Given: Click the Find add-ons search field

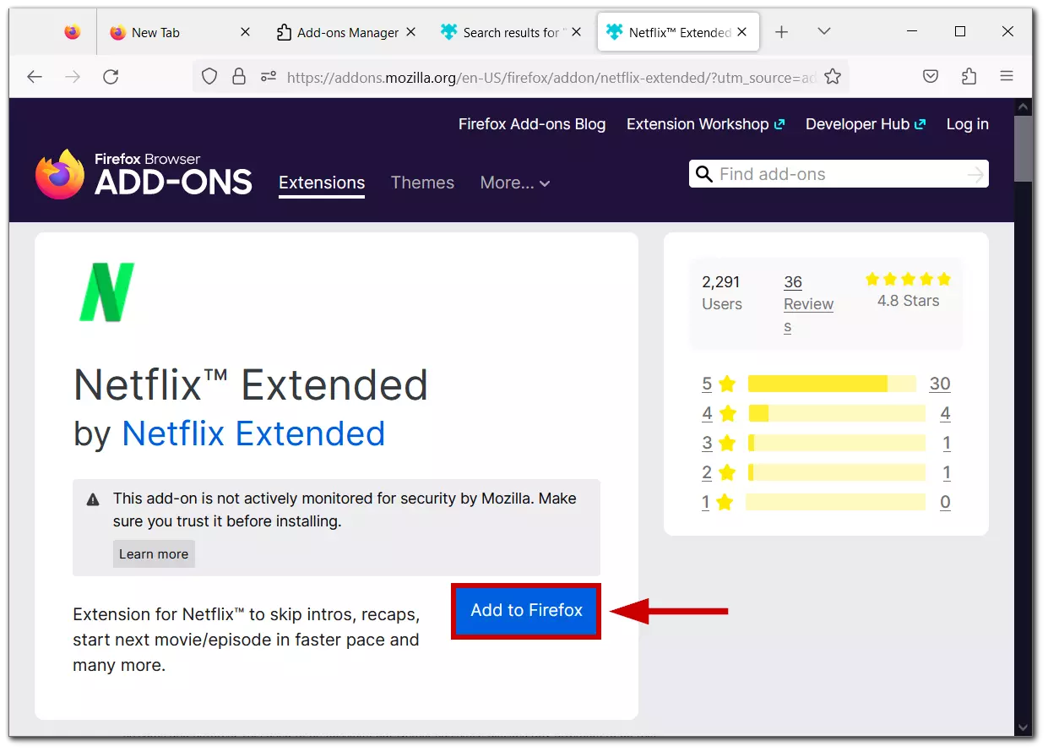Looking at the screenshot, I should (x=840, y=174).
